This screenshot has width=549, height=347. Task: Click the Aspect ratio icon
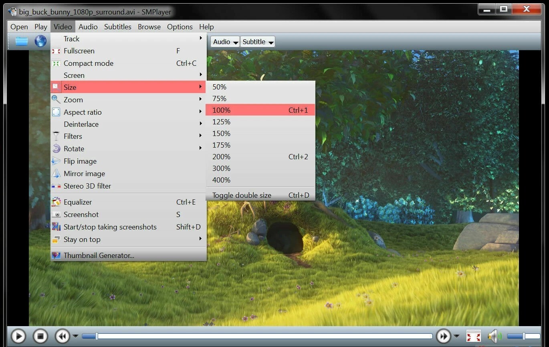tap(56, 112)
